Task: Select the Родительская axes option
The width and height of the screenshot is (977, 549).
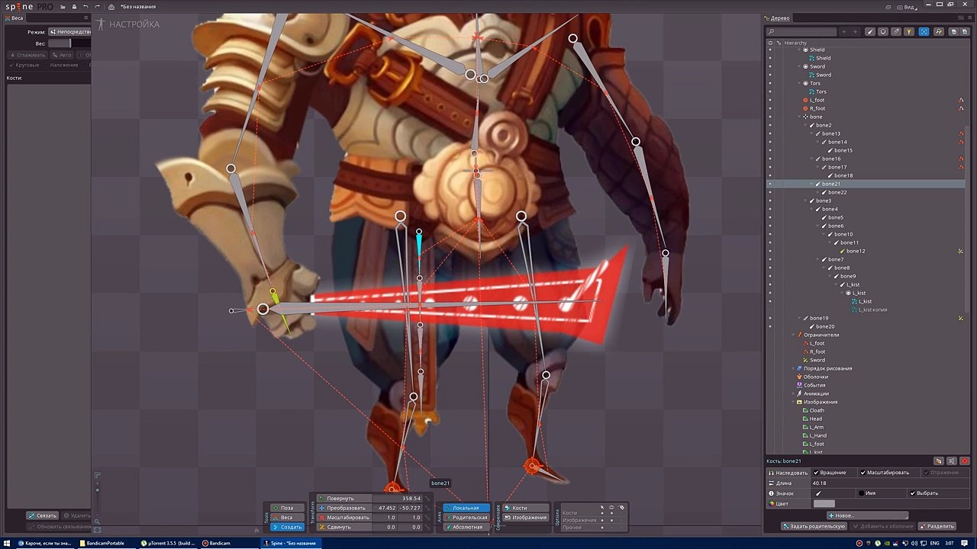Action: pyautogui.click(x=466, y=518)
